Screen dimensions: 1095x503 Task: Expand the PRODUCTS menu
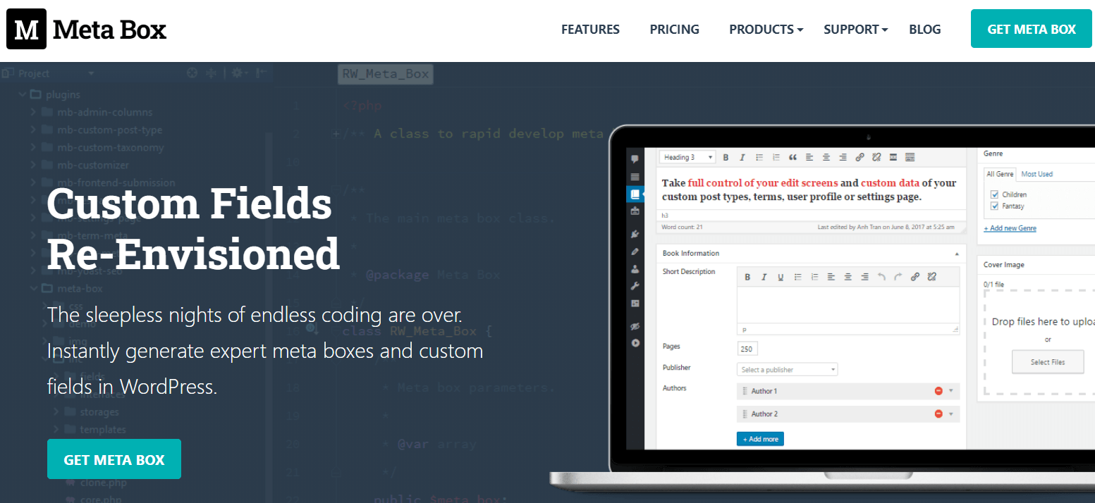tap(766, 30)
